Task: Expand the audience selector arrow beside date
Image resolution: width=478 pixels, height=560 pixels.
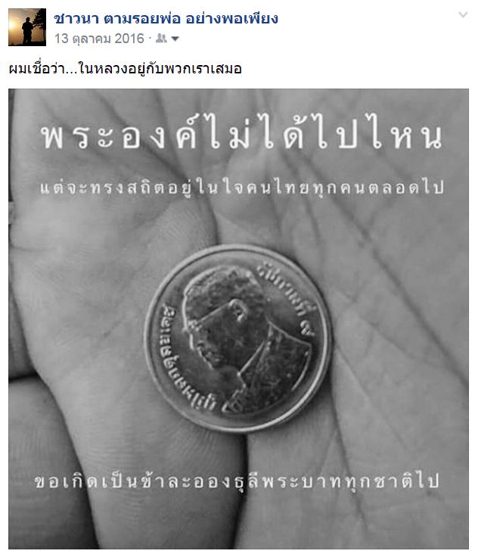Action: coord(175,39)
